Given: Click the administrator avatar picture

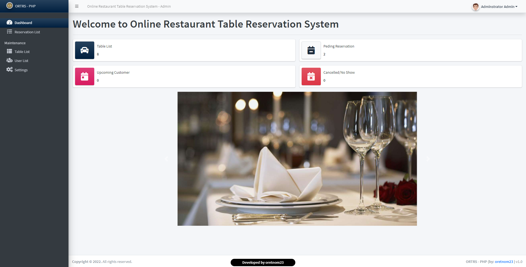Looking at the screenshot, I should pos(476,7).
